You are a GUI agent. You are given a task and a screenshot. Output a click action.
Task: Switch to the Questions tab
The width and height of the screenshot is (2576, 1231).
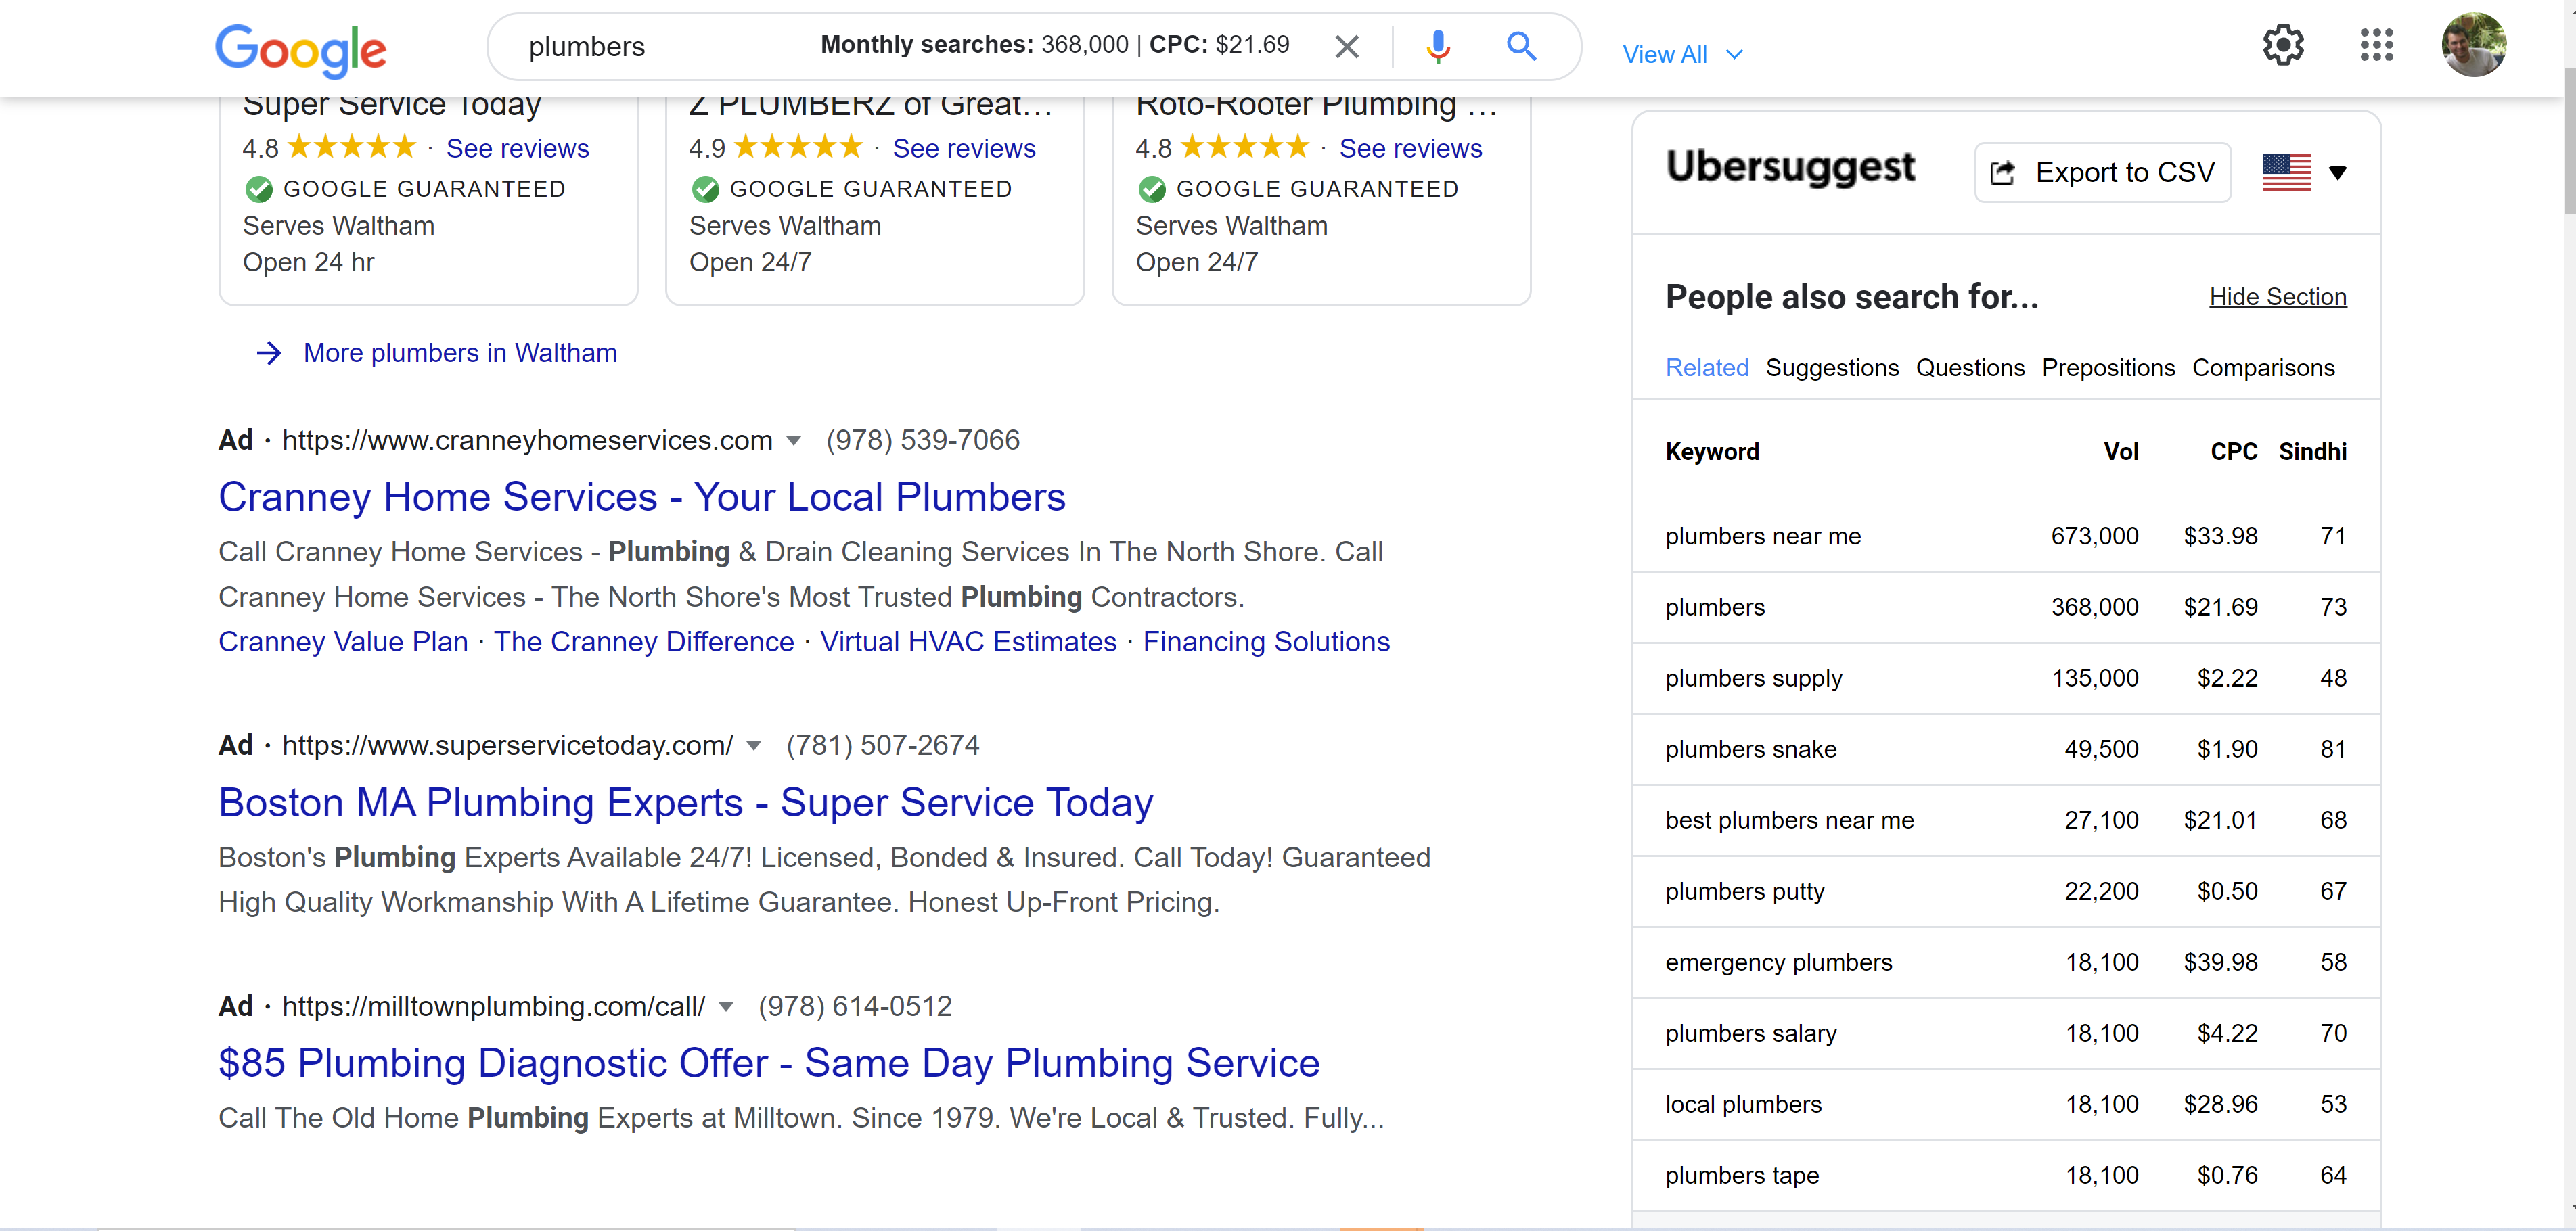click(x=1969, y=368)
